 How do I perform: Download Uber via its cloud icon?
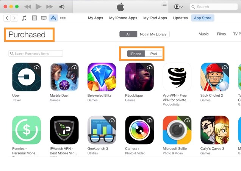(x=37, y=67)
